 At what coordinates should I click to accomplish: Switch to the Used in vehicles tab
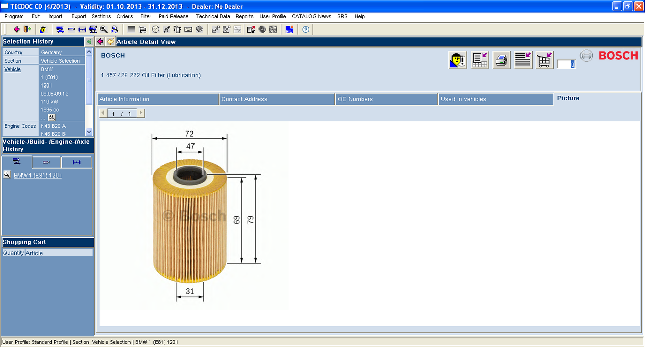click(496, 99)
